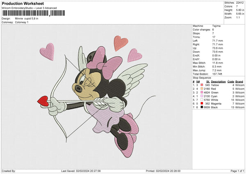Click the Cyan row color swatch

tap(202, 96)
